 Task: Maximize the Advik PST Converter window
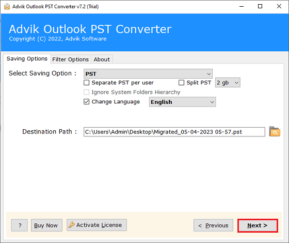pos(260,6)
